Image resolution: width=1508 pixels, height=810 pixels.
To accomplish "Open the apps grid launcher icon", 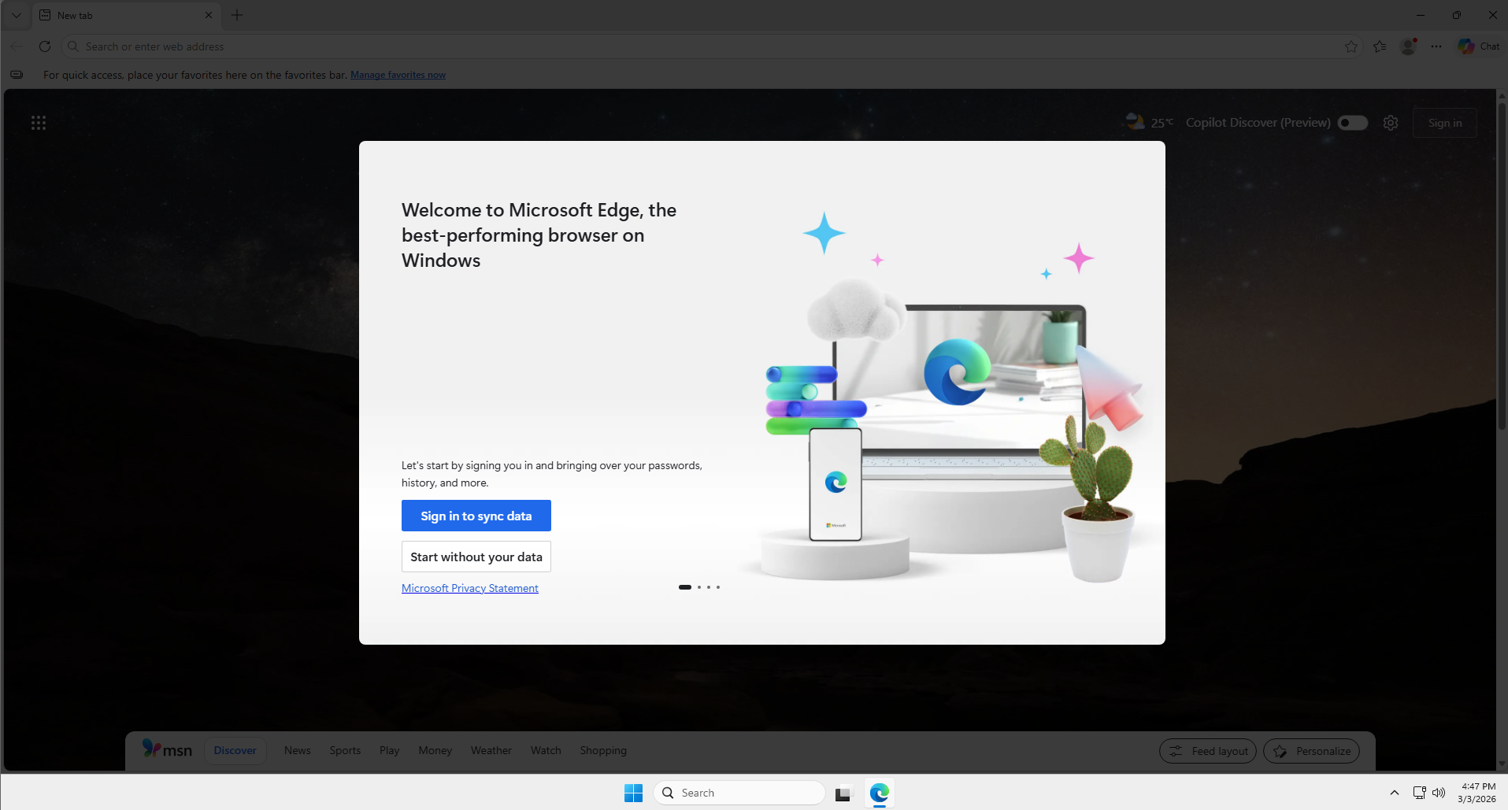I will point(39,123).
